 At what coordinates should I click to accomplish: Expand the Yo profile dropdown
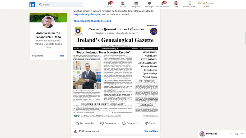(x=176, y=4)
